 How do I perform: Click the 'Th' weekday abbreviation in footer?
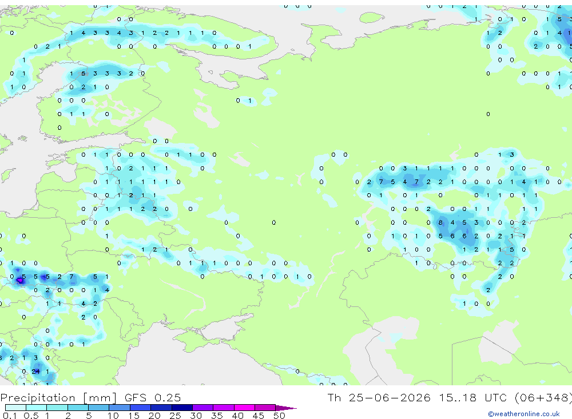pyautogui.click(x=334, y=397)
